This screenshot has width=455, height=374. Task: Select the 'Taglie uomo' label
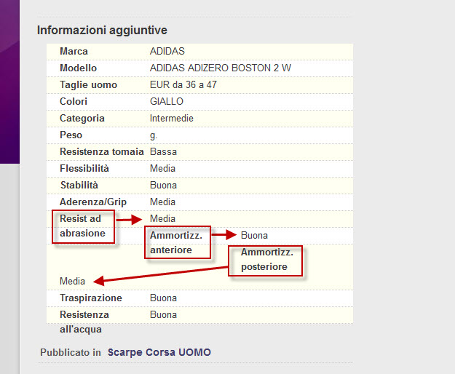click(88, 85)
